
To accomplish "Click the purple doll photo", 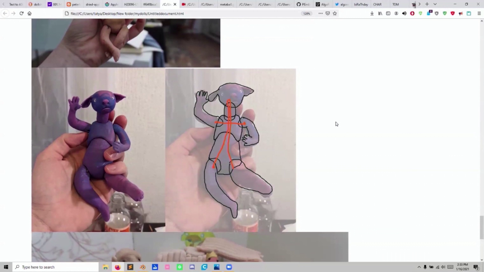I will tap(98, 150).
